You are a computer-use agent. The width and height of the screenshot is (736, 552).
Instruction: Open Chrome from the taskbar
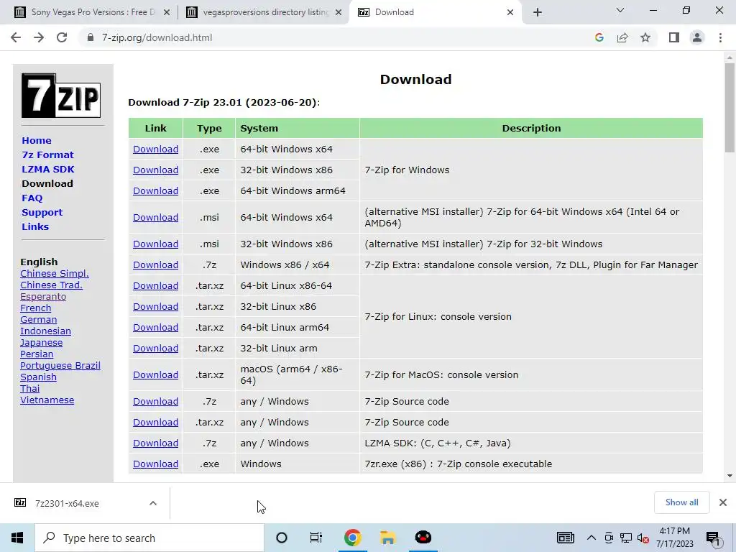352,538
